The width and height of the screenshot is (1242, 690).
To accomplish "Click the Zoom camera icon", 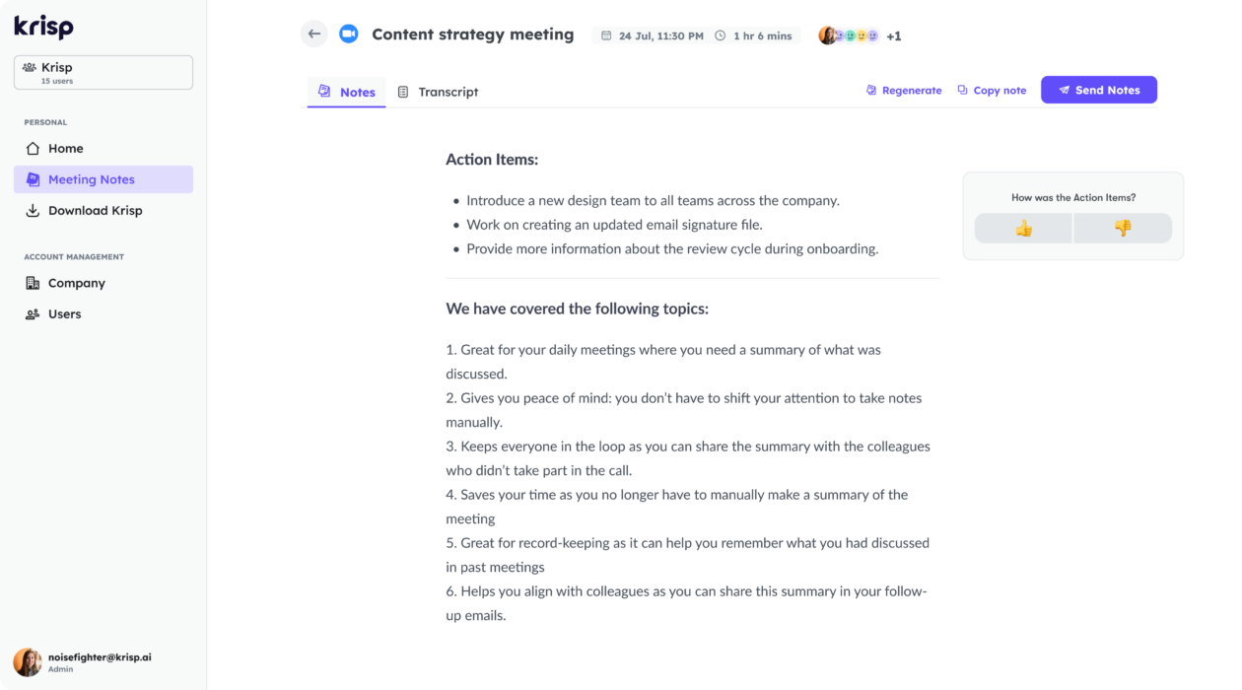I will [348, 34].
